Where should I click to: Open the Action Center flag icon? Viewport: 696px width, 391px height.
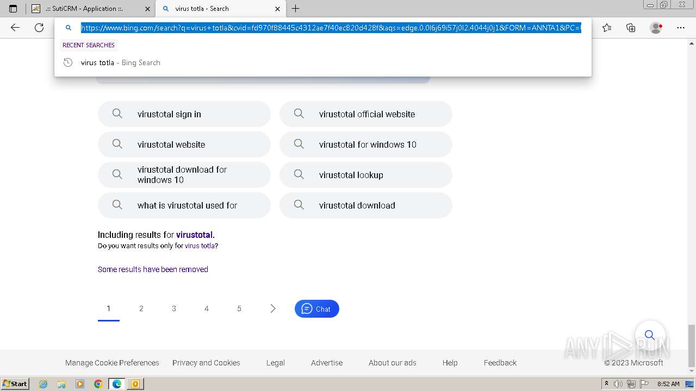pos(644,384)
